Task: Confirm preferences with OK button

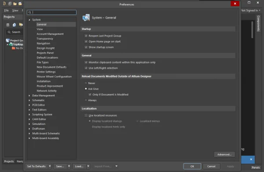Action: coord(192,166)
